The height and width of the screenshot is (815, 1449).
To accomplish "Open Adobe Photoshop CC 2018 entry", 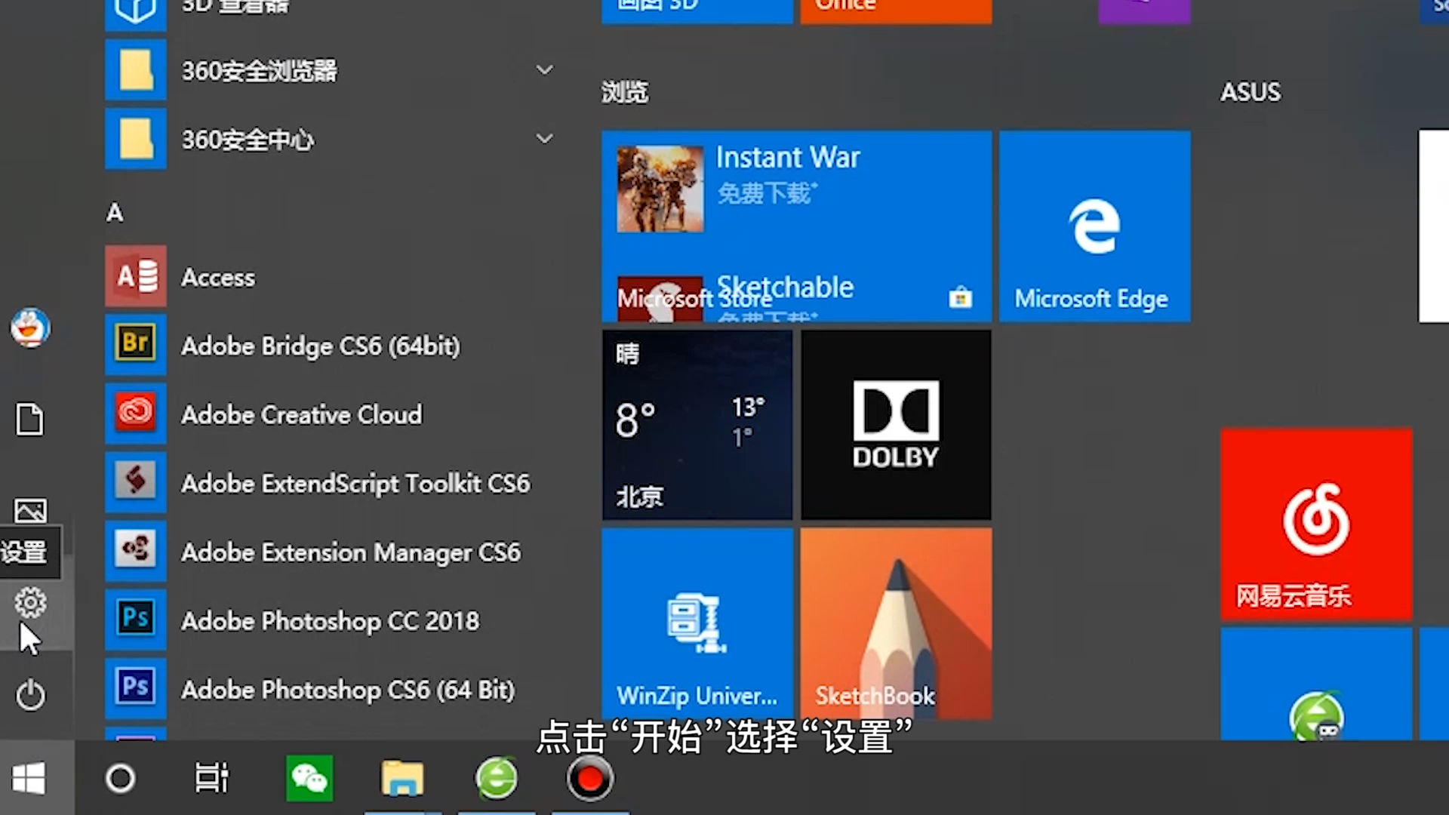I will pos(330,621).
